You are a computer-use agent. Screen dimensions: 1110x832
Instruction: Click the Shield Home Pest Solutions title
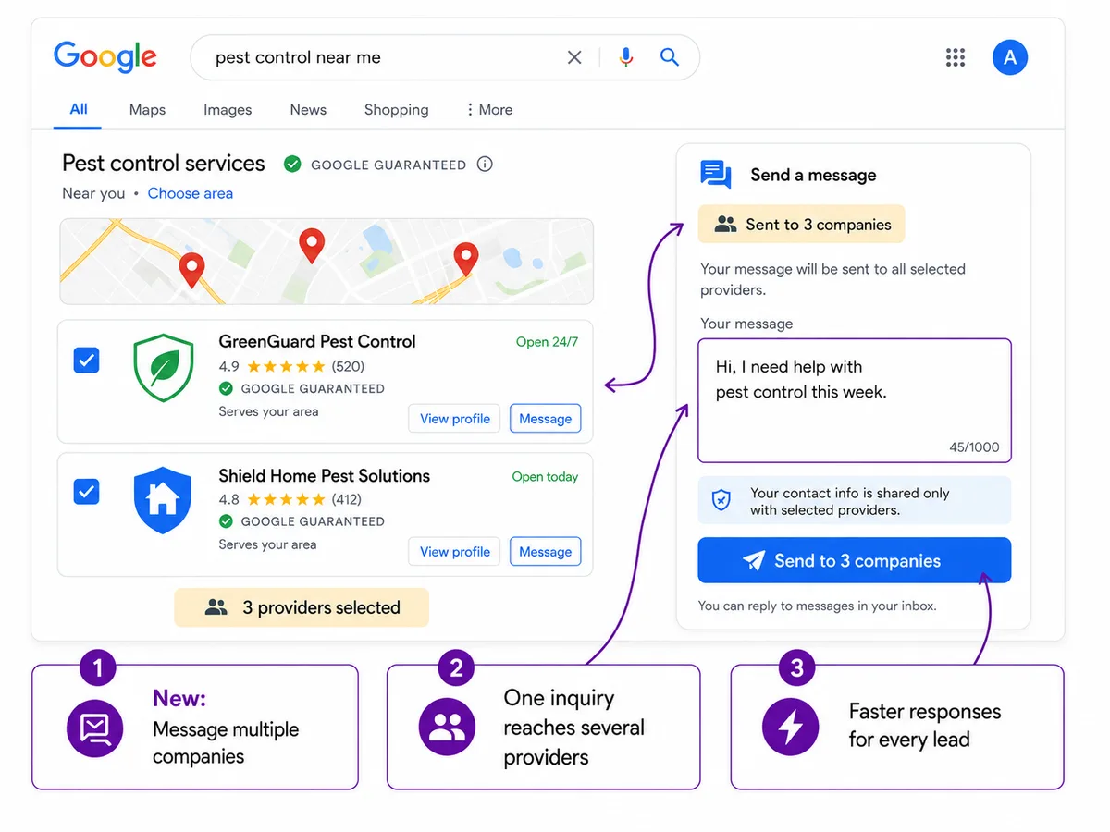point(324,476)
